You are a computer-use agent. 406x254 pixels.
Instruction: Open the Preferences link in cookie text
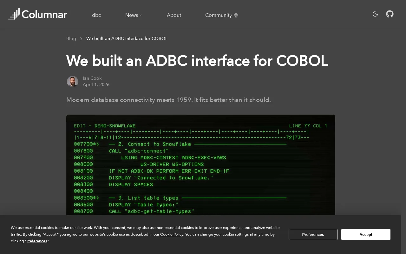coord(37,241)
